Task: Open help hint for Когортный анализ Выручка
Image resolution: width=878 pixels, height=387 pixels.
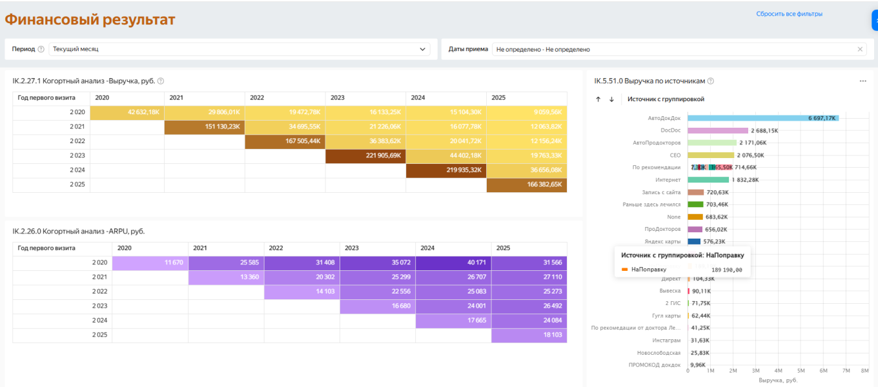Action: click(161, 81)
